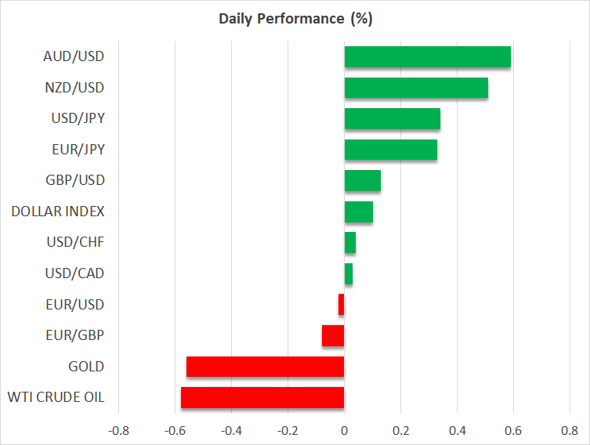Click the chart title Daily Performance (%)

(295, 19)
